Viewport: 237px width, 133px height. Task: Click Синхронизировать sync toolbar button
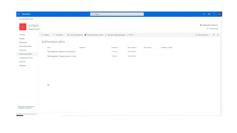click(75, 35)
